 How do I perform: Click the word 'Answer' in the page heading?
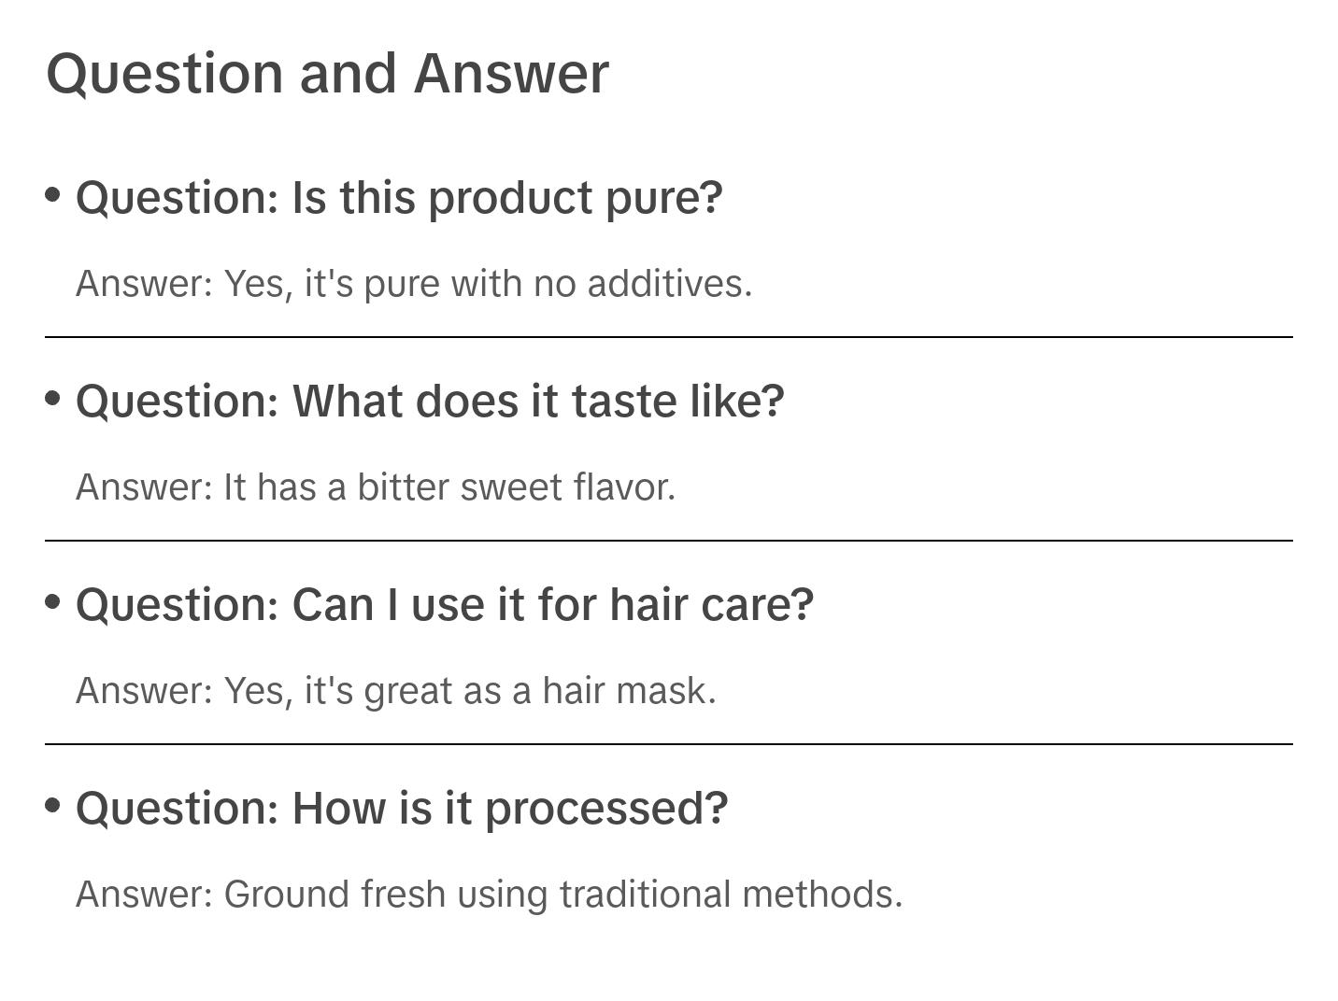[x=511, y=74]
